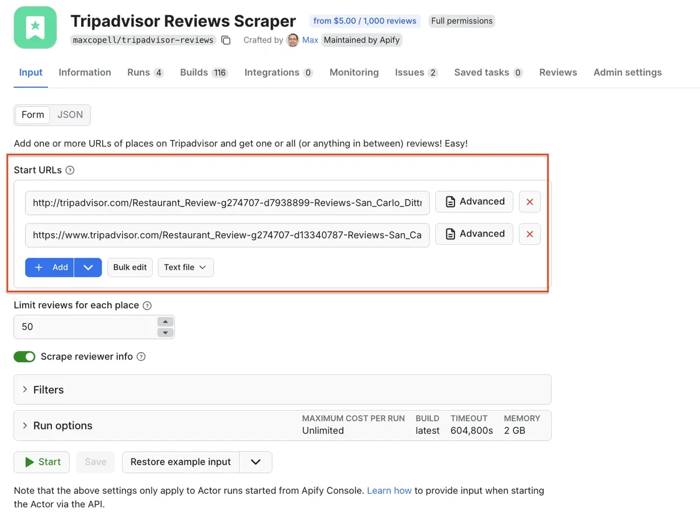This screenshot has height=527, width=700.
Task: Increase the review limit with up stepper
Action: (166, 322)
